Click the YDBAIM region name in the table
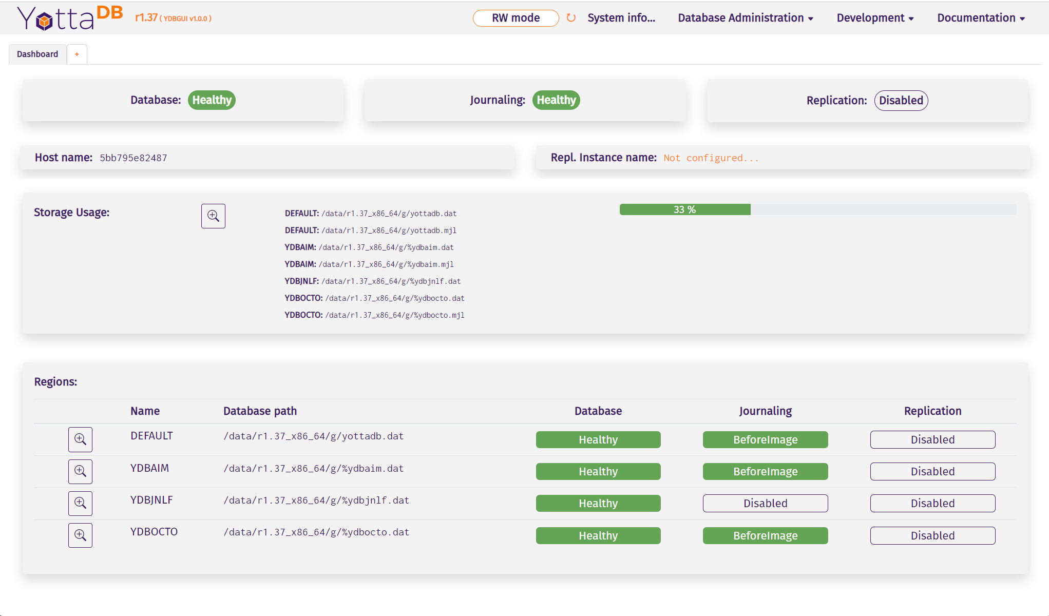Screen dimensions: 1049x616 click(x=149, y=468)
